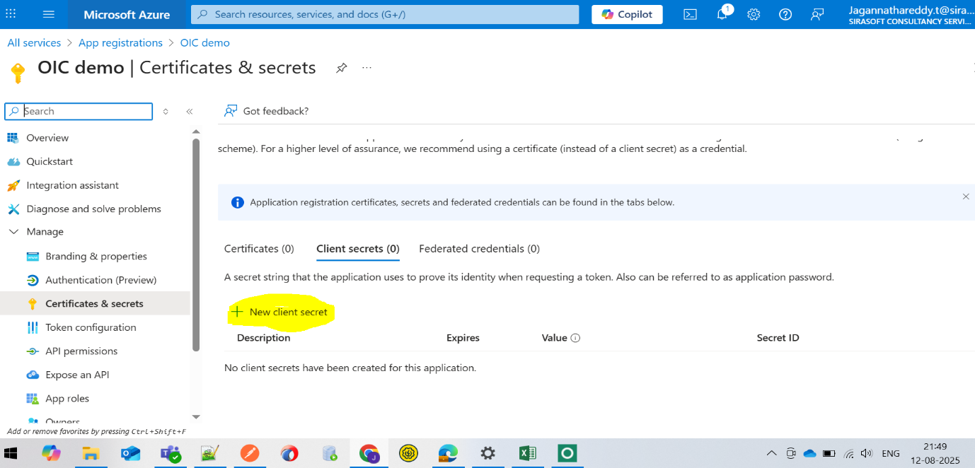This screenshot has height=468, width=975.
Task: Open the notifications bell
Action: click(722, 14)
